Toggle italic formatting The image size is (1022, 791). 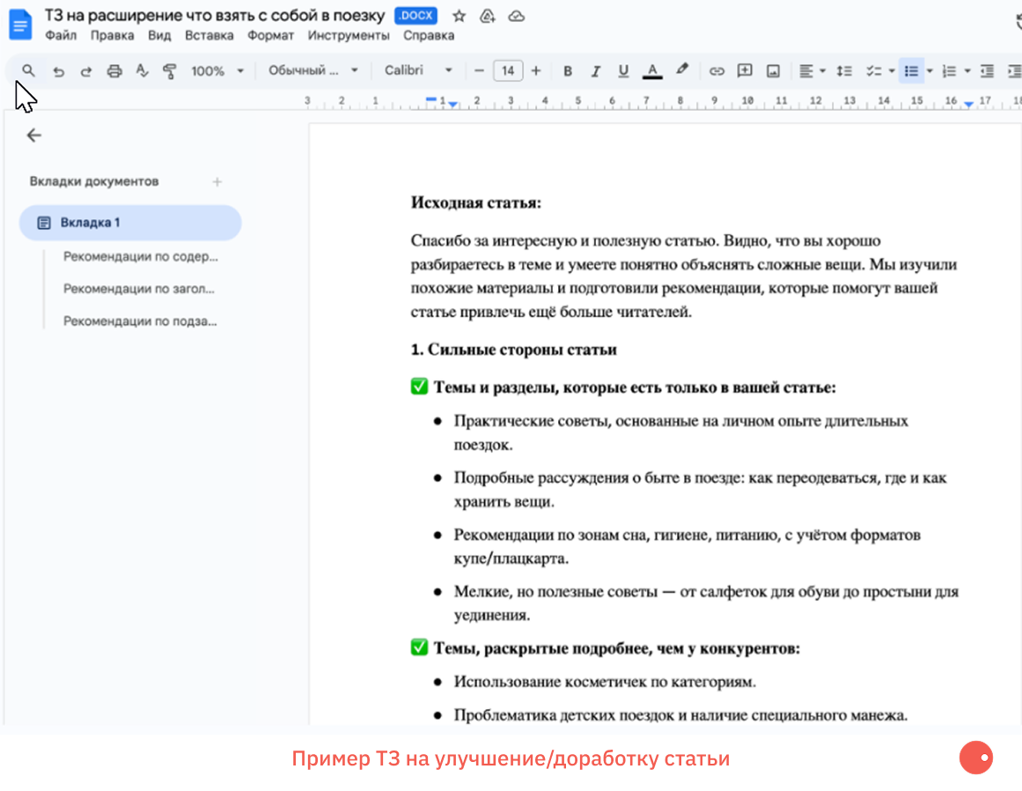tap(595, 71)
